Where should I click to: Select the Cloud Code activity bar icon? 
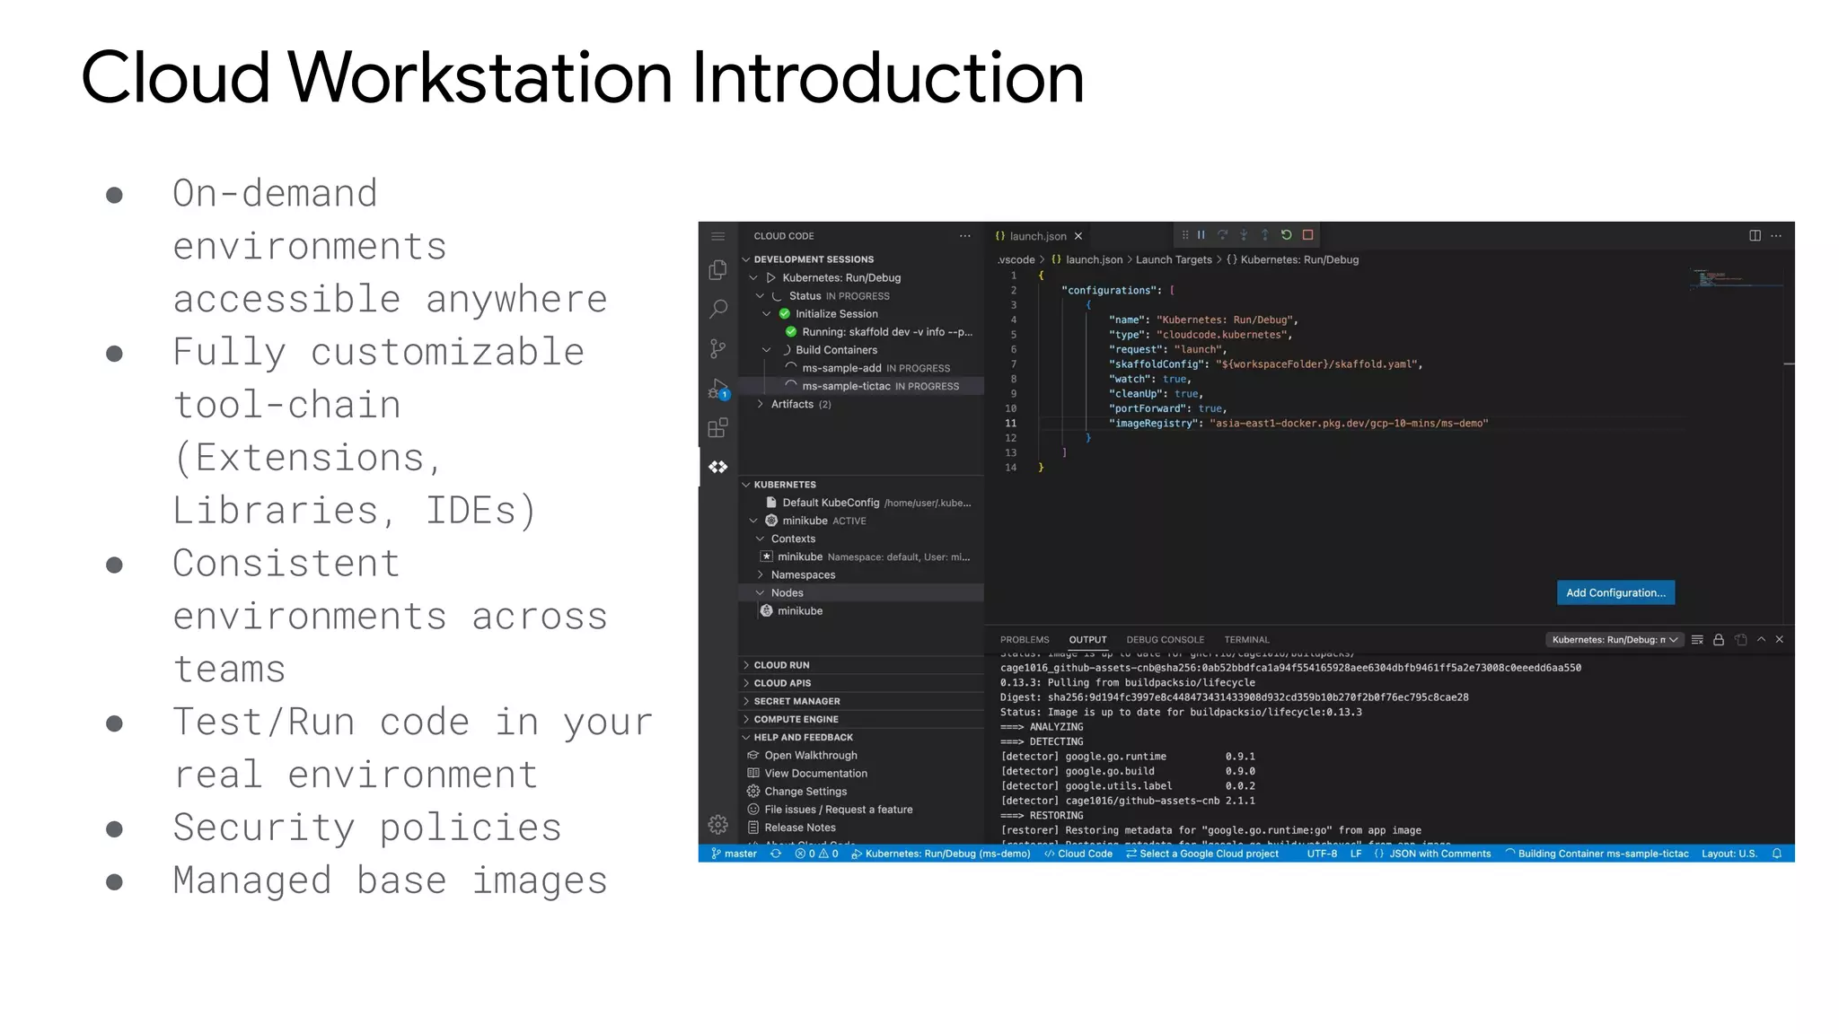click(x=717, y=467)
